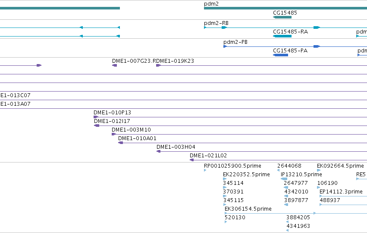This screenshot has width=367, height=233.
Task: Click the DME1-003H04 arrow glyph
Action: (158, 151)
